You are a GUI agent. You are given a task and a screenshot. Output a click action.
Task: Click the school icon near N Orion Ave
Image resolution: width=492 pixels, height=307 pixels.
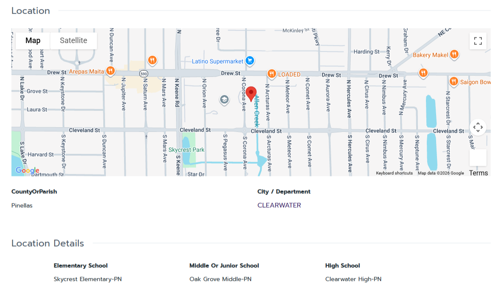click(x=224, y=100)
